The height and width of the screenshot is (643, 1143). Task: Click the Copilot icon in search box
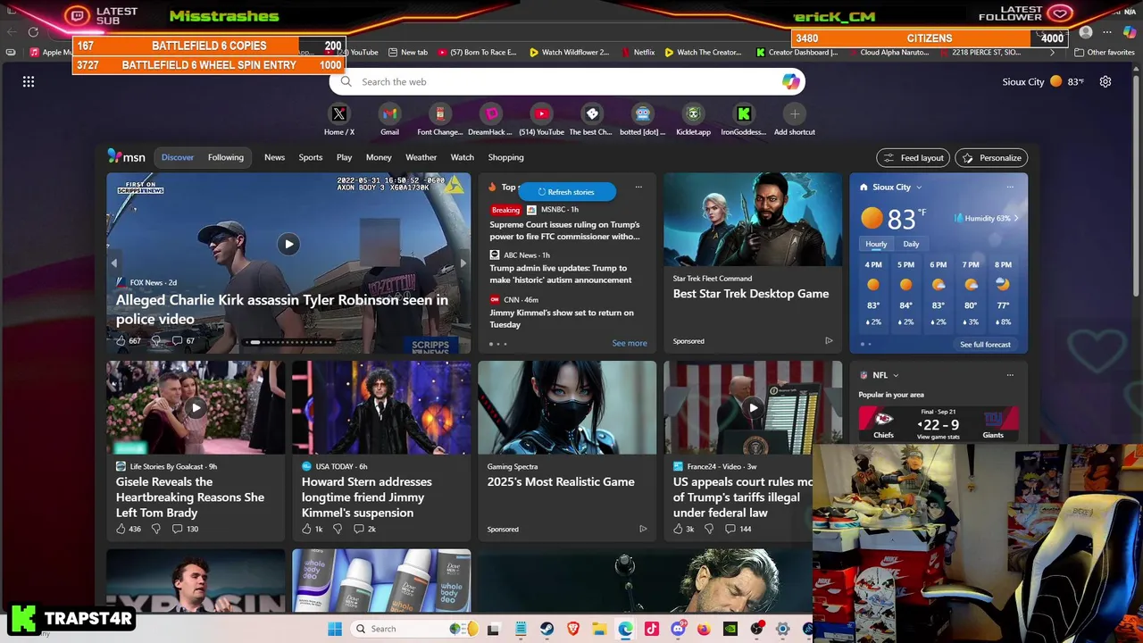pos(790,81)
